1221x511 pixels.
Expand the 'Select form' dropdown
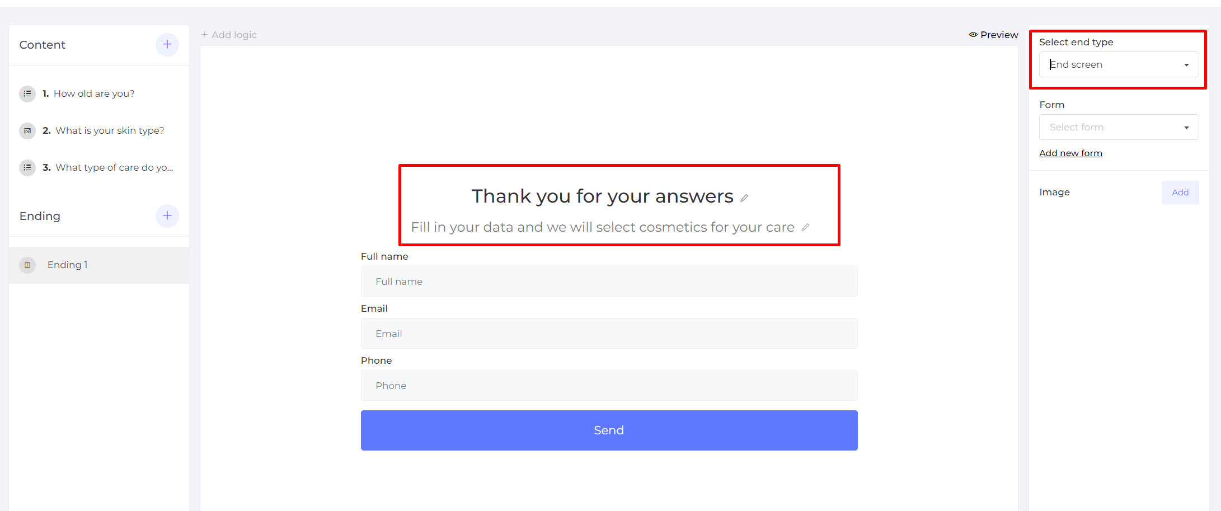tap(1119, 127)
